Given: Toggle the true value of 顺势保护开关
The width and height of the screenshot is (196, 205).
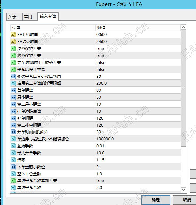Looking at the screenshot, I should pyautogui.click(x=138, y=56).
